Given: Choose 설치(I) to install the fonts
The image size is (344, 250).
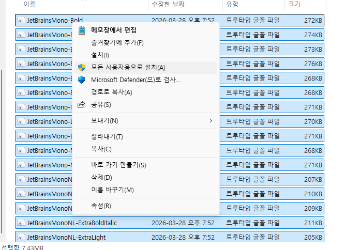Looking at the screenshot, I should coord(146,55).
